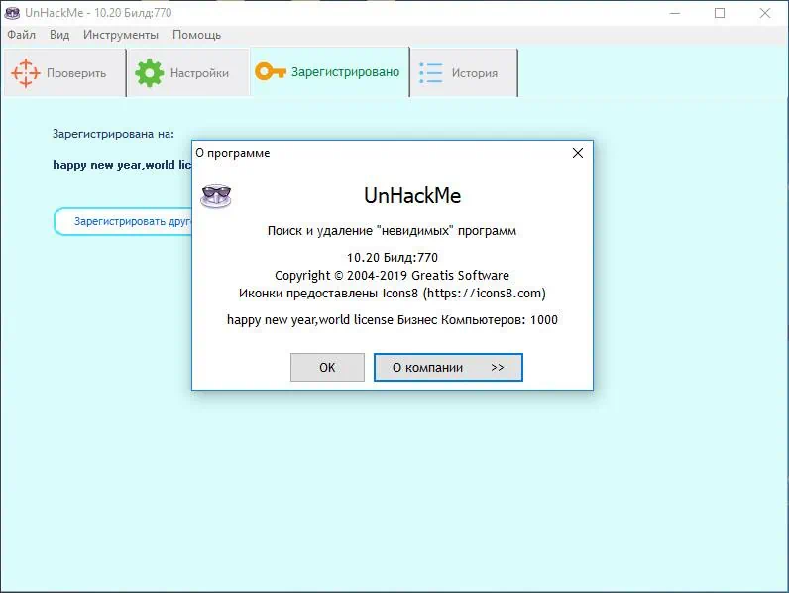789x593 pixels.
Task: Maximize the UnHackMe window
Action: pos(720,13)
